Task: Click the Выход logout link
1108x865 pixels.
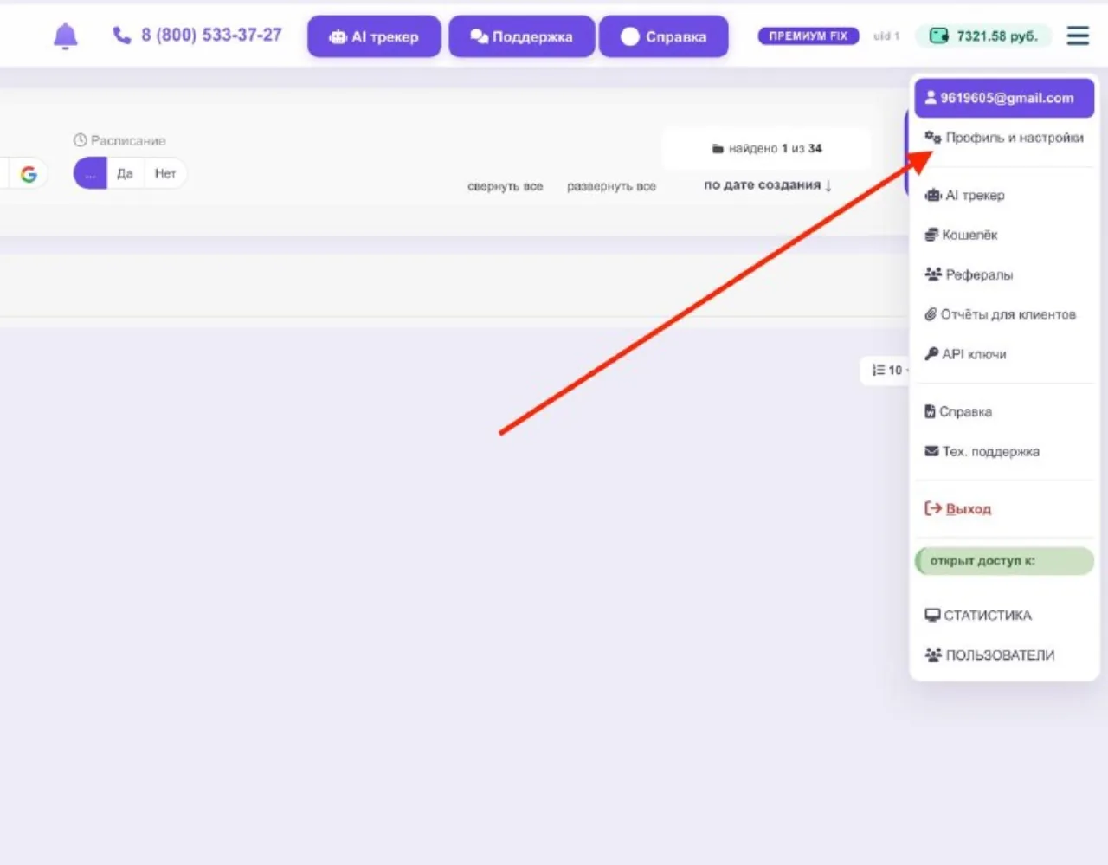Action: 968,509
